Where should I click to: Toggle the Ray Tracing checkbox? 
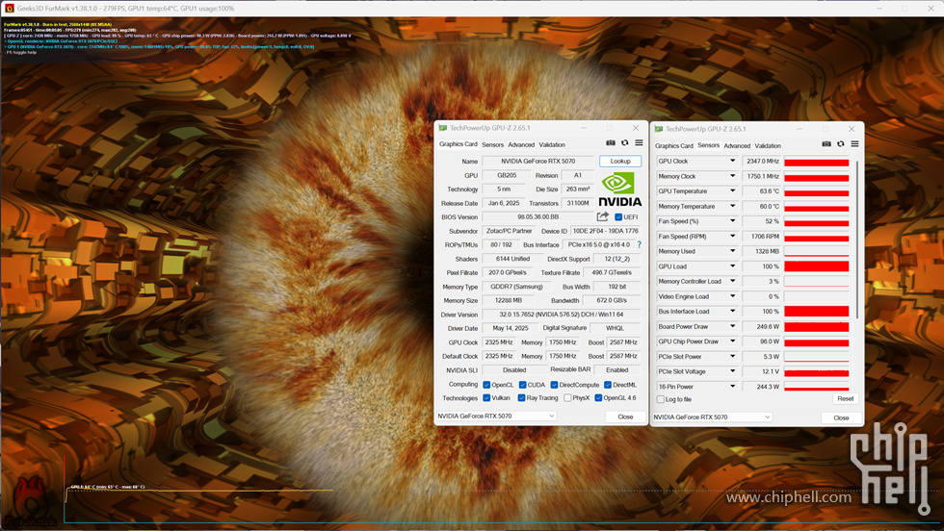(521, 398)
